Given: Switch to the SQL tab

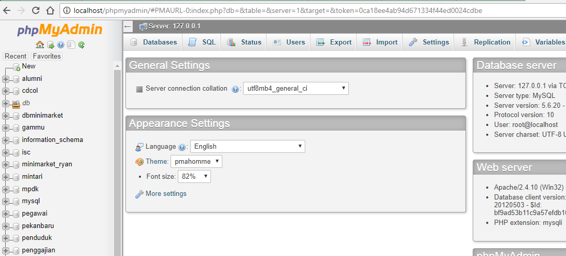Looking at the screenshot, I should coord(202,42).
